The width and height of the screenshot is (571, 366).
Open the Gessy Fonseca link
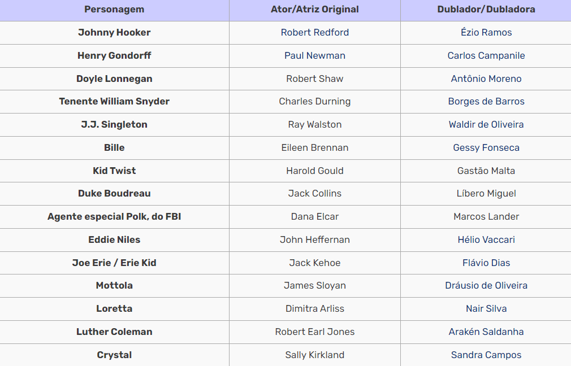[x=486, y=147]
